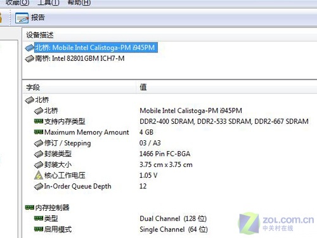Click the memory icon next to 启用模式
This screenshot has height=238, width=317.
point(39,229)
